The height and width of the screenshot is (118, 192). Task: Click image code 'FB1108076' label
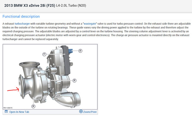8,108
